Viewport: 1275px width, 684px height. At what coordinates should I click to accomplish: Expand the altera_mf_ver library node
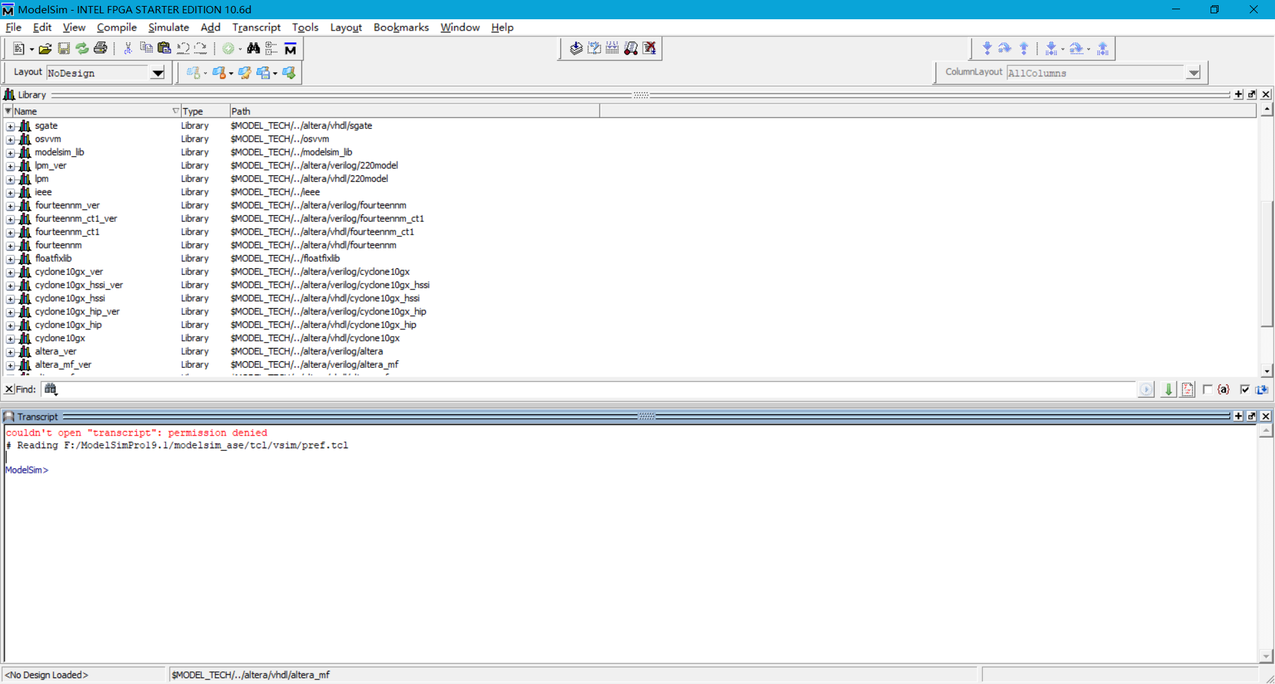coord(10,365)
